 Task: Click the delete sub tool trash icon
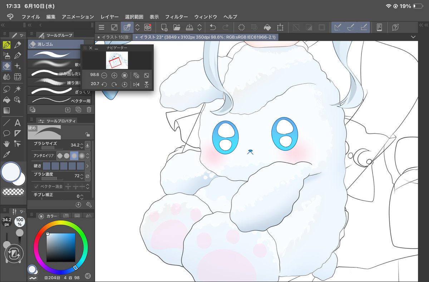coord(89,110)
